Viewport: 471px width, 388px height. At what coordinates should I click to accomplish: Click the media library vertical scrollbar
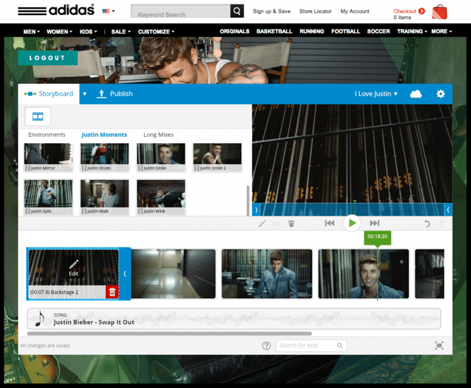248,200
